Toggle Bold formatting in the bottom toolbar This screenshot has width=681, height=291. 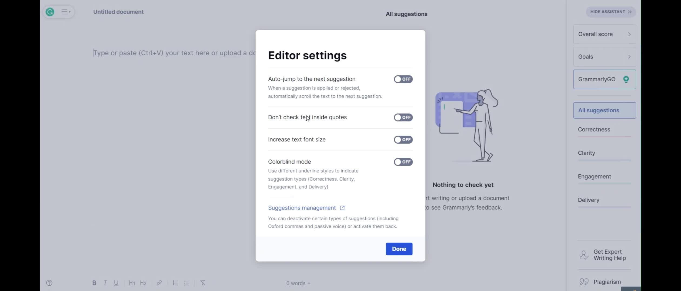click(x=94, y=283)
